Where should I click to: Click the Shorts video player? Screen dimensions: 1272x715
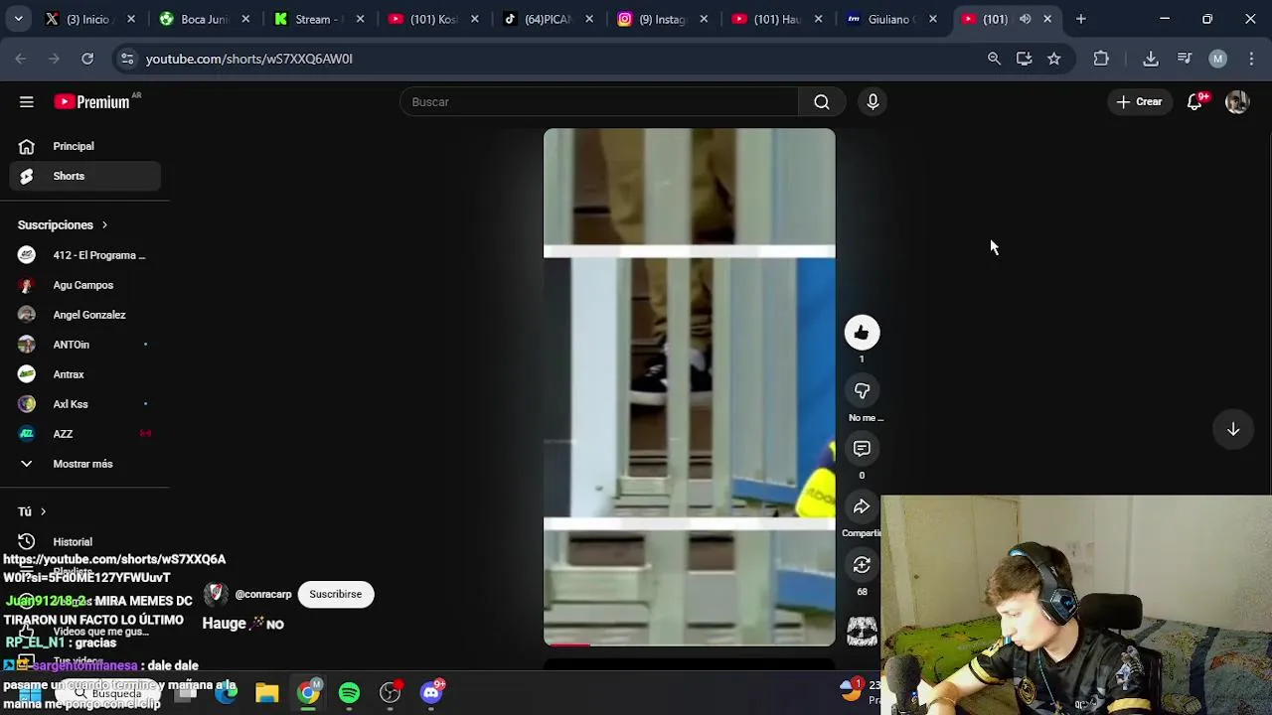point(689,387)
